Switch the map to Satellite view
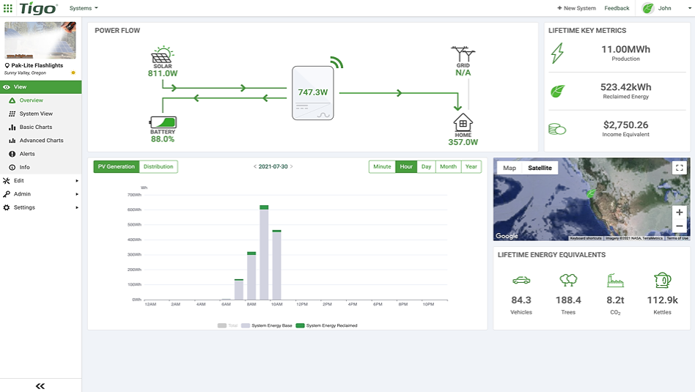 click(x=540, y=168)
